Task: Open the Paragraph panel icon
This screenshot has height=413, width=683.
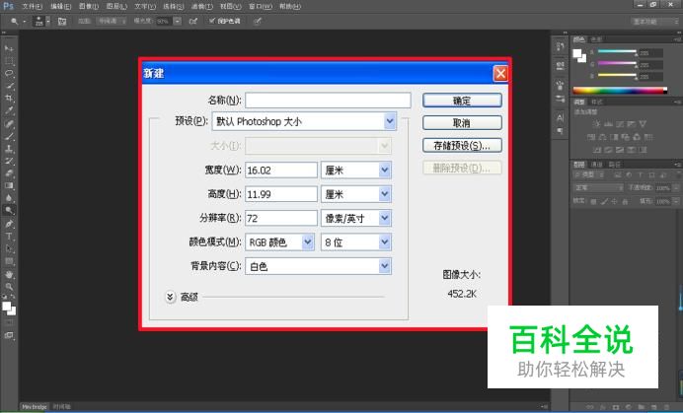Action: 561,130
